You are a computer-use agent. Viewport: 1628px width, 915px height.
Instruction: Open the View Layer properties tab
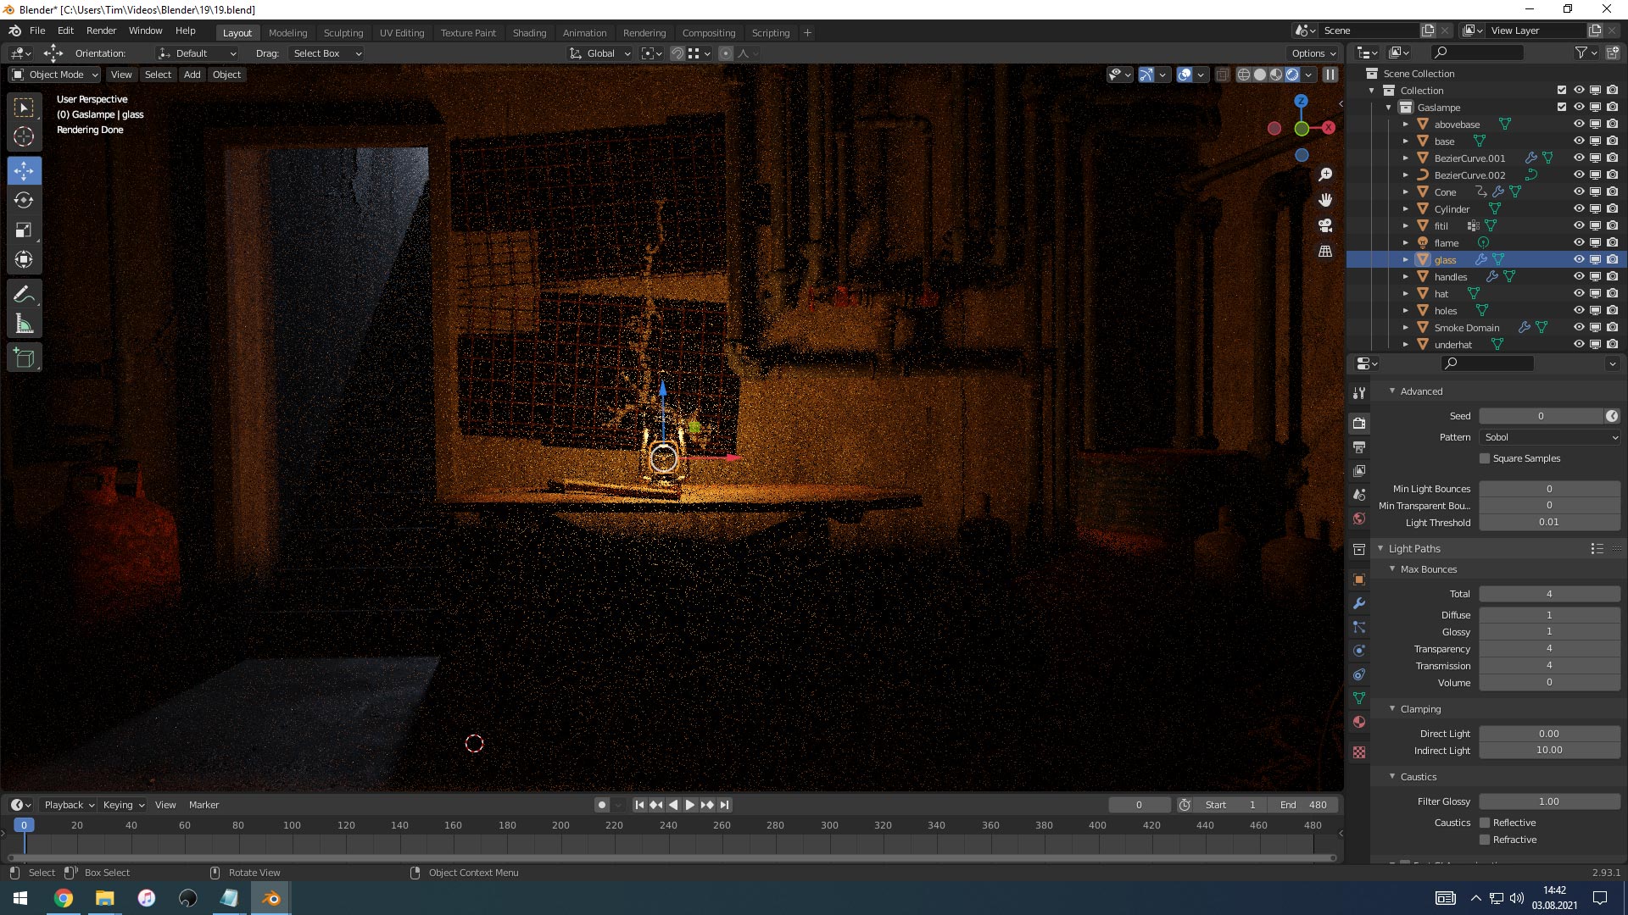1359,470
